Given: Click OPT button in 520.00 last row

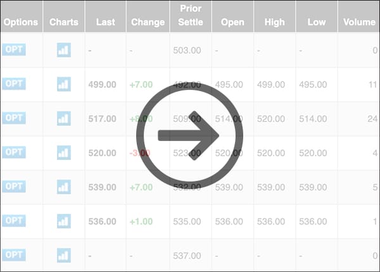Looking at the screenshot, I should (x=14, y=152).
